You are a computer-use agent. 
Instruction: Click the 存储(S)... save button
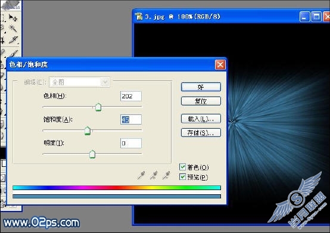click(x=201, y=133)
